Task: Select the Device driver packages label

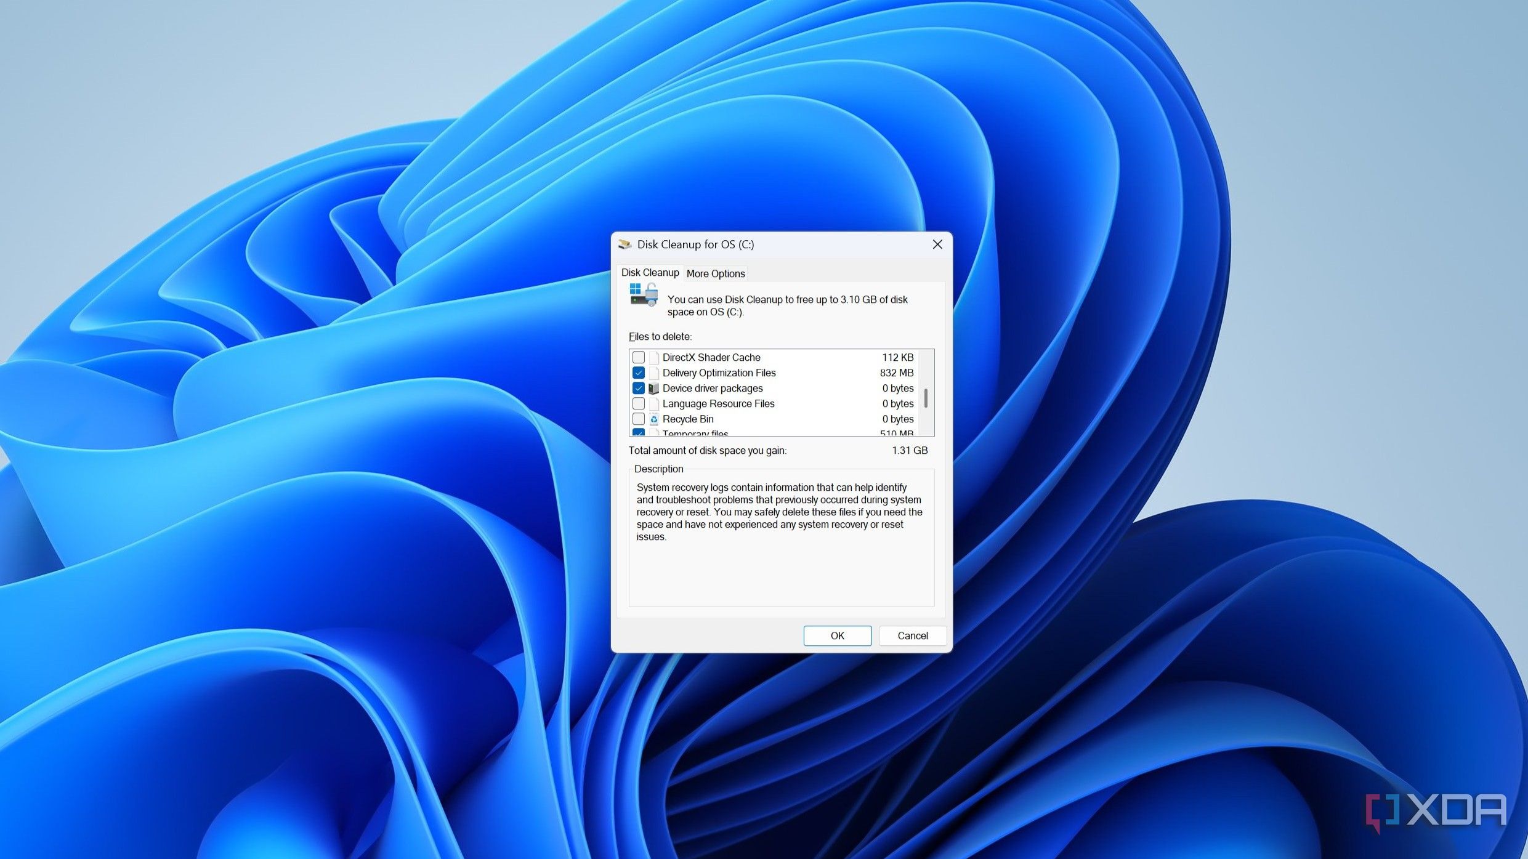Action: 713,389
